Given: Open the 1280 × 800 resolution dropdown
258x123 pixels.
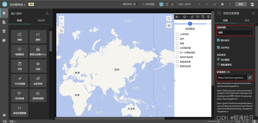Looking at the screenshot, I should (184, 4).
